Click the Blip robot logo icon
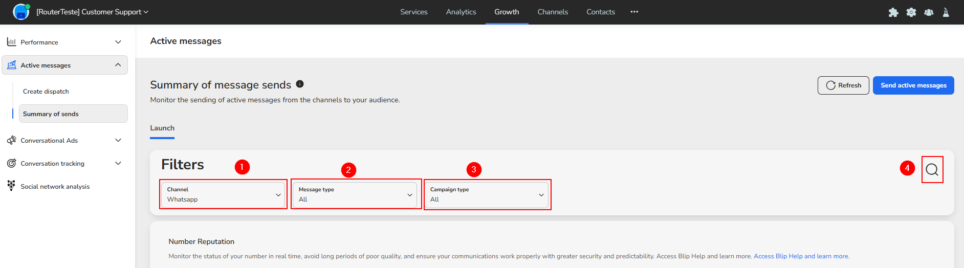Viewport: 964px width, 268px height. pos(21,12)
